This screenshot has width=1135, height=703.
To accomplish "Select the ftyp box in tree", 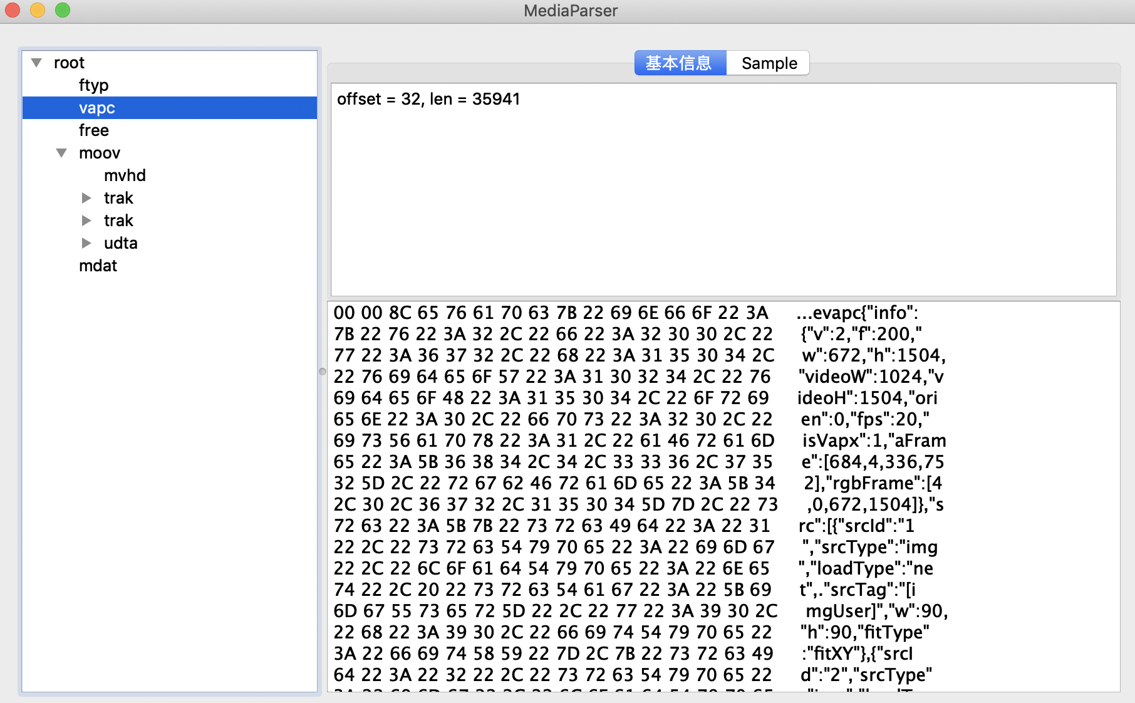I will [x=94, y=85].
